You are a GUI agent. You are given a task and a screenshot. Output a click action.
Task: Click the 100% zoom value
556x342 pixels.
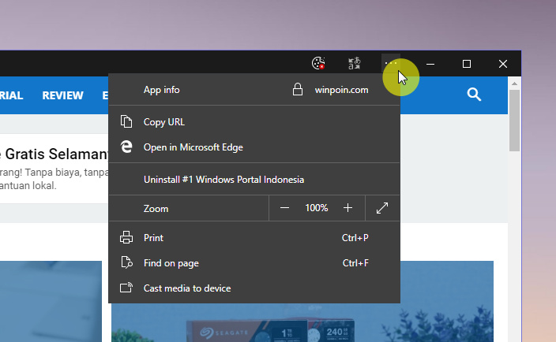click(316, 208)
